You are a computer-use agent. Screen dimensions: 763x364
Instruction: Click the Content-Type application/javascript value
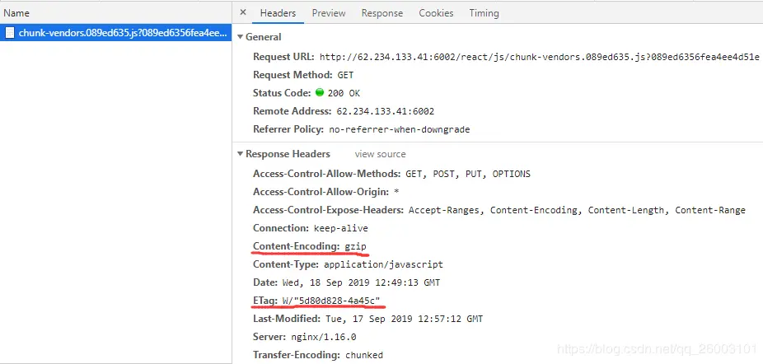383,264
